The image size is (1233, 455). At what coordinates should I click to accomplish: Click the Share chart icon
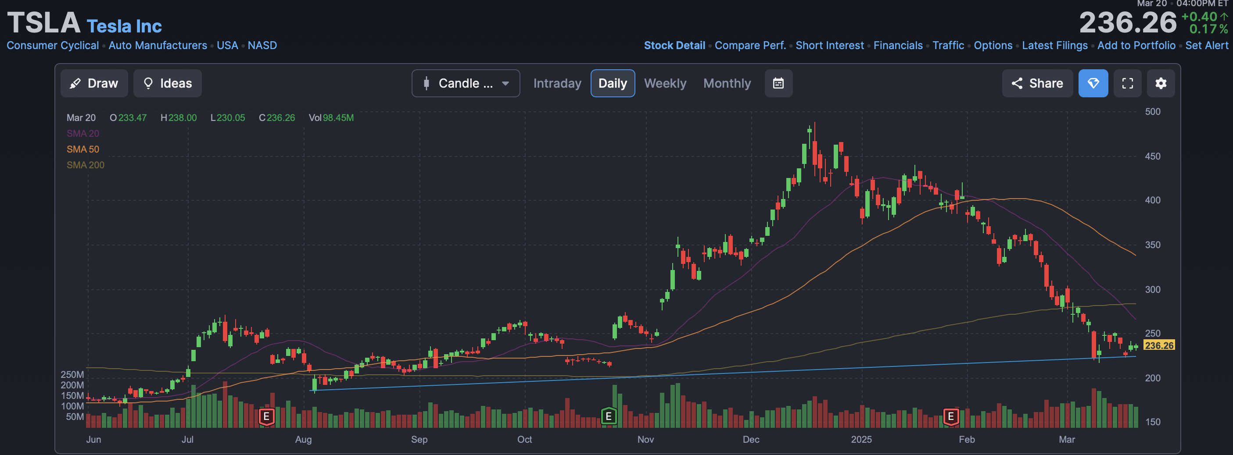[1037, 83]
